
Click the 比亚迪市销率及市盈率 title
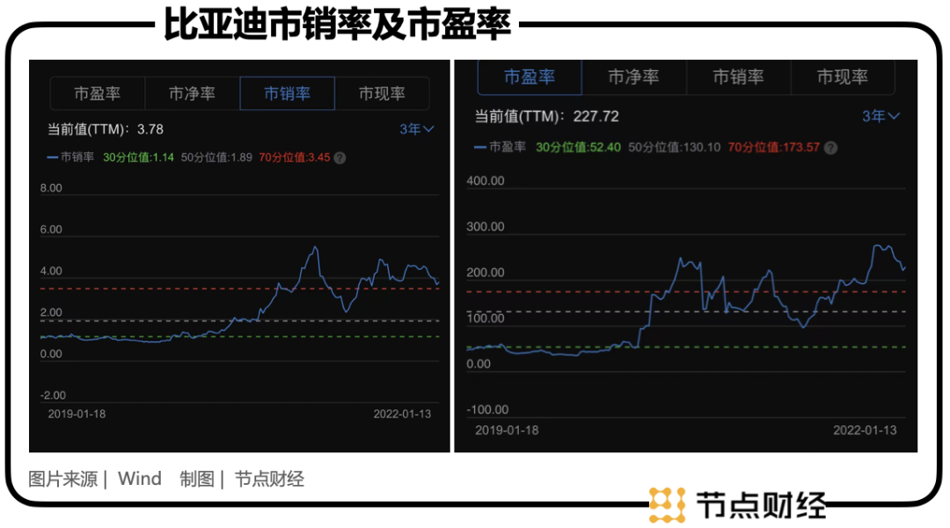[x=338, y=25]
